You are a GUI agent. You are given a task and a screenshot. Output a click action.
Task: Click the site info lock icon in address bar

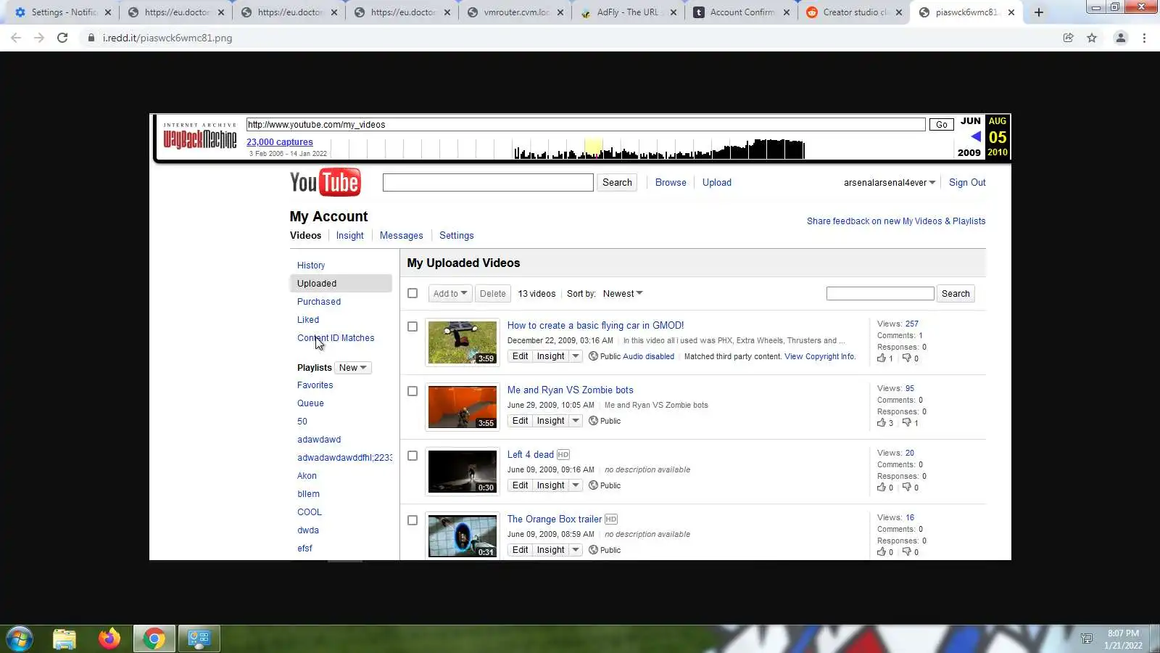[x=91, y=38]
